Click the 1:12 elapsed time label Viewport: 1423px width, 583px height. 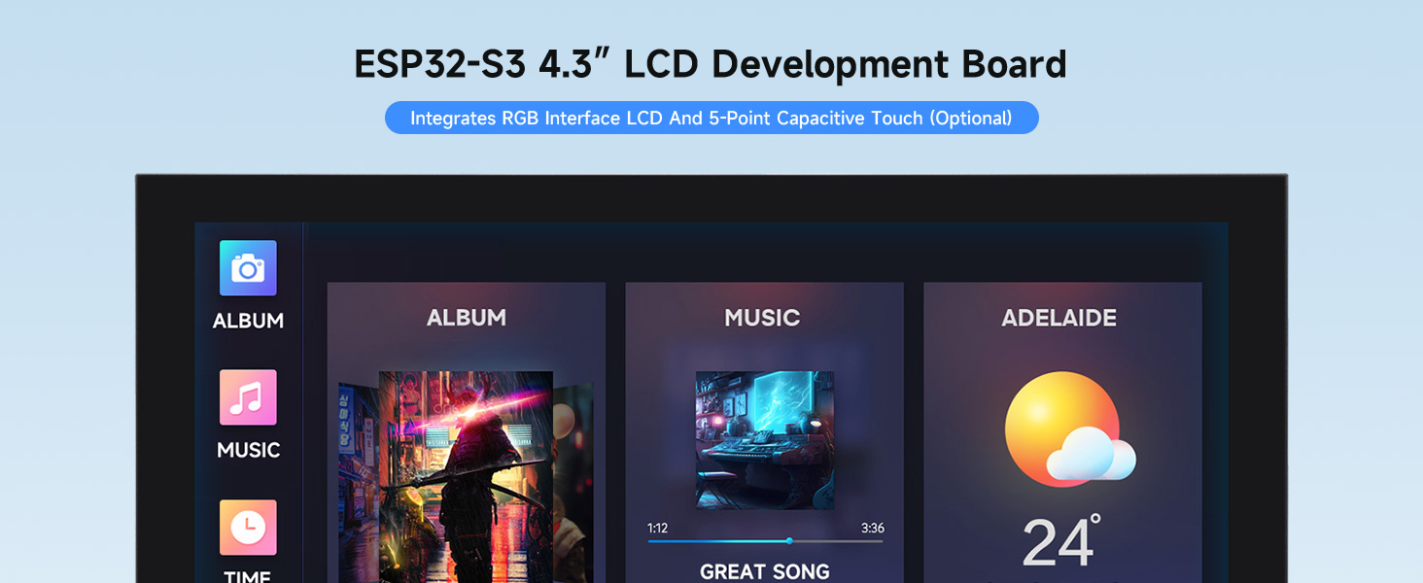pyautogui.click(x=658, y=529)
